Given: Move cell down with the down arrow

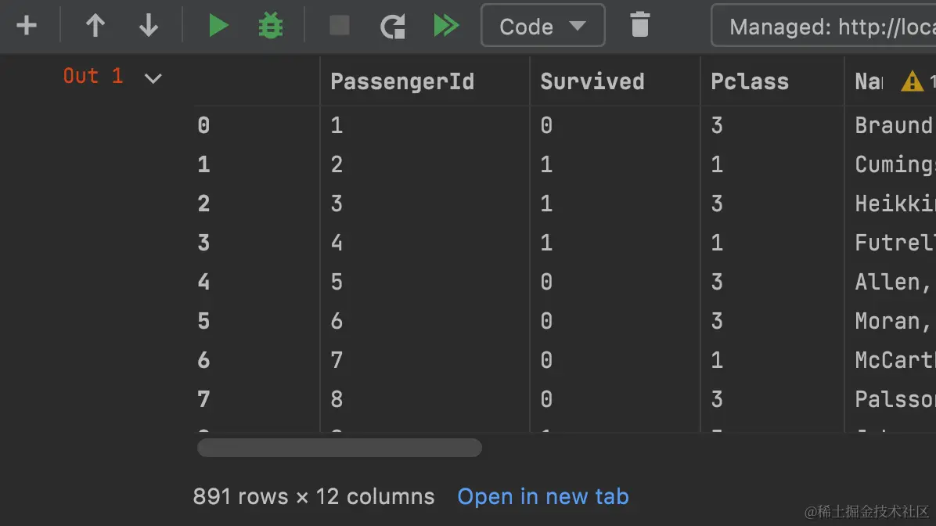Looking at the screenshot, I should (148, 26).
